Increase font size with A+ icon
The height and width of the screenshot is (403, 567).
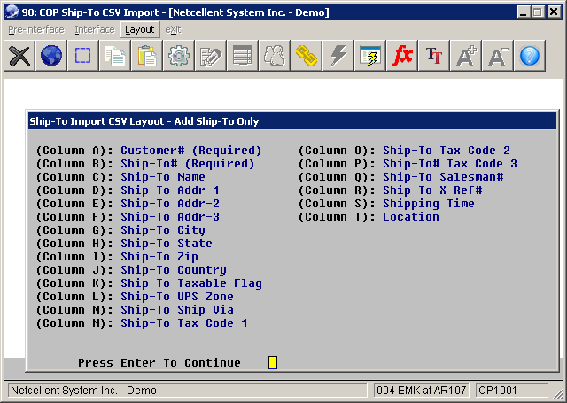click(x=466, y=56)
